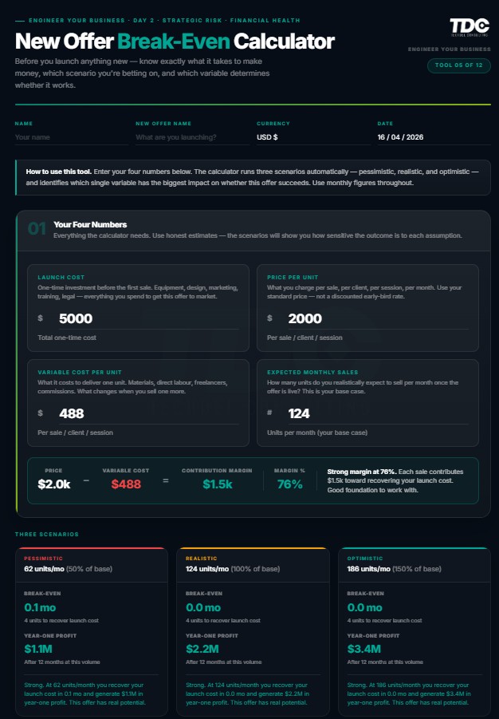
Task: Click the OPTIMISTIC scenario label
Action: (365, 559)
